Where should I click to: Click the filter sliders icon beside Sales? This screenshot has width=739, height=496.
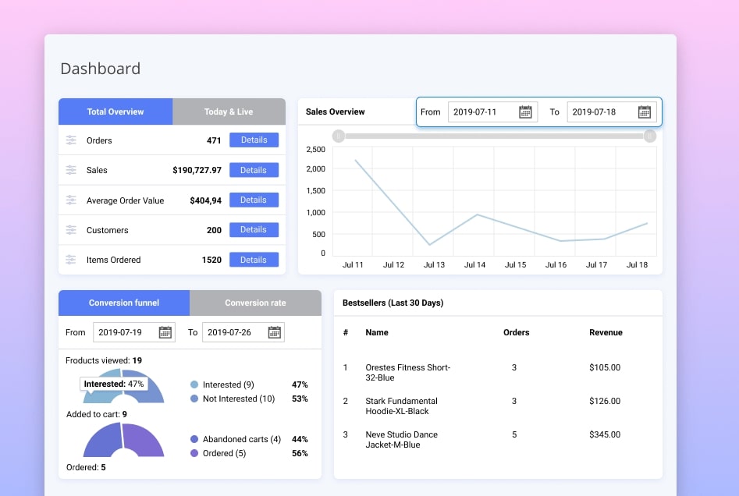tap(71, 170)
